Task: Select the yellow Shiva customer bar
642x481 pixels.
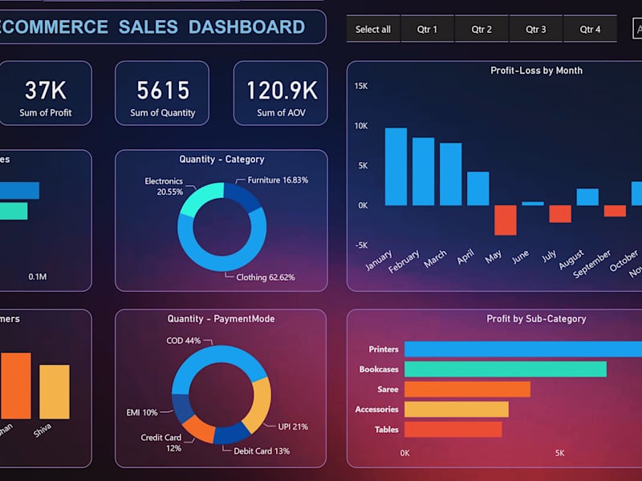Action: coord(55,392)
